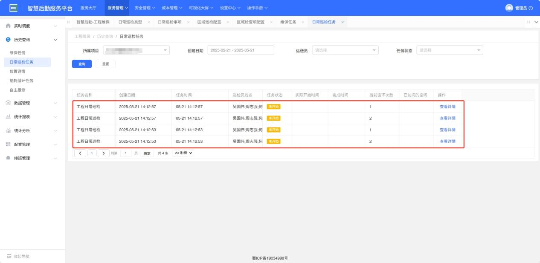
Task: Switch to the 智慧后勤-工程维保 tab
Action: 93,22
